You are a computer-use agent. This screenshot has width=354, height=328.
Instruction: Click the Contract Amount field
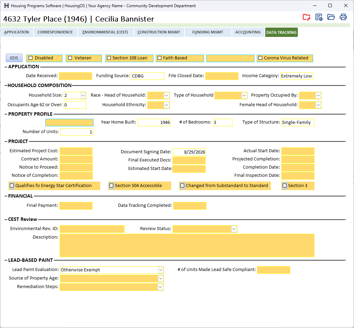pyautogui.click(x=76, y=159)
